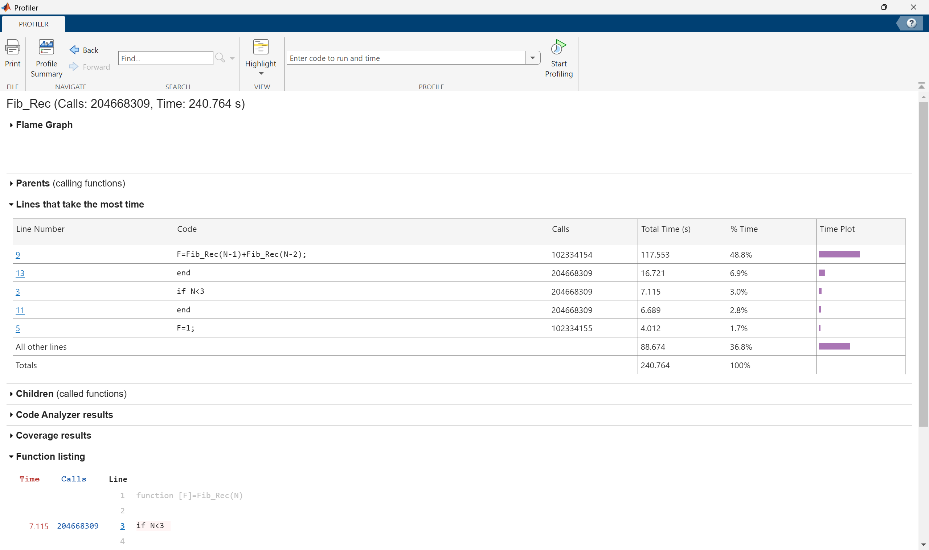Open the code history dropdown arrow
The image size is (929, 550).
click(x=533, y=58)
